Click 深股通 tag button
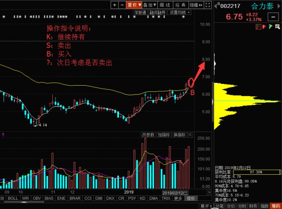Image resolution: width=282 pixels, height=209 pixels. [140, 13]
